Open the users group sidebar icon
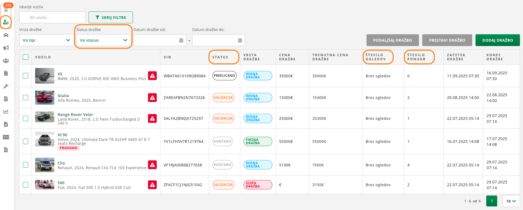 pyautogui.click(x=6, y=61)
